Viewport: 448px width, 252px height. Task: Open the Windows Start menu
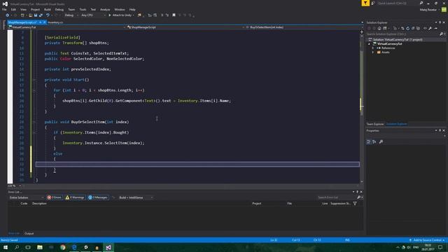[x=6, y=247]
